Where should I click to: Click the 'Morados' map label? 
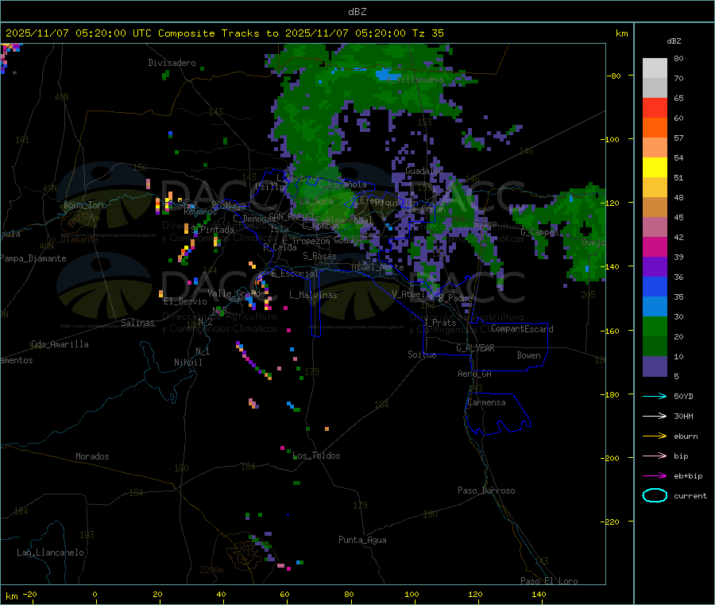(92, 456)
